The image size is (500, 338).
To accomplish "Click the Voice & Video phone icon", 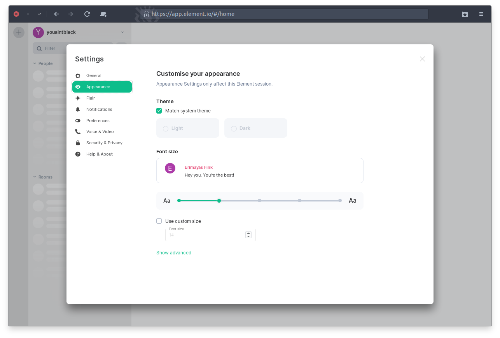I will tap(78, 131).
